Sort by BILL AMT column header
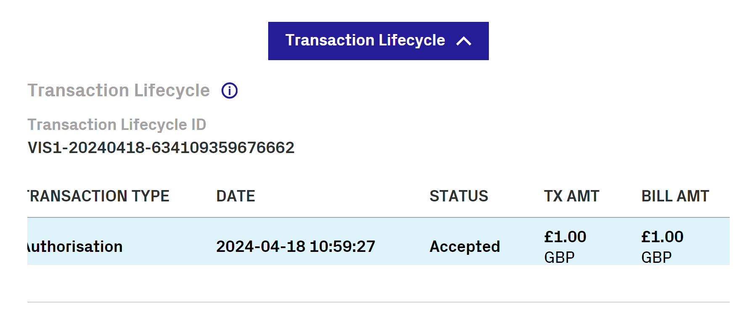Viewport: 752px width, 320px height. pyautogui.click(x=675, y=196)
